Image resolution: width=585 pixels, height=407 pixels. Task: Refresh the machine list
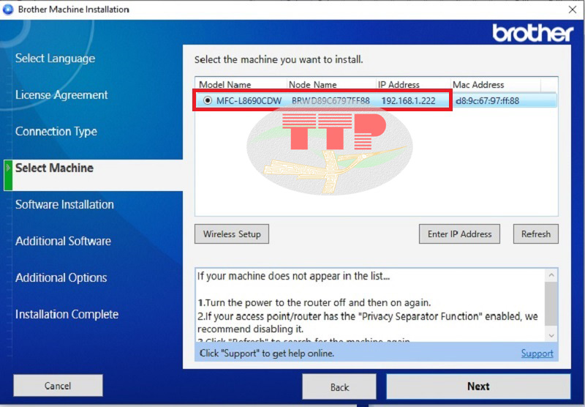(x=536, y=234)
